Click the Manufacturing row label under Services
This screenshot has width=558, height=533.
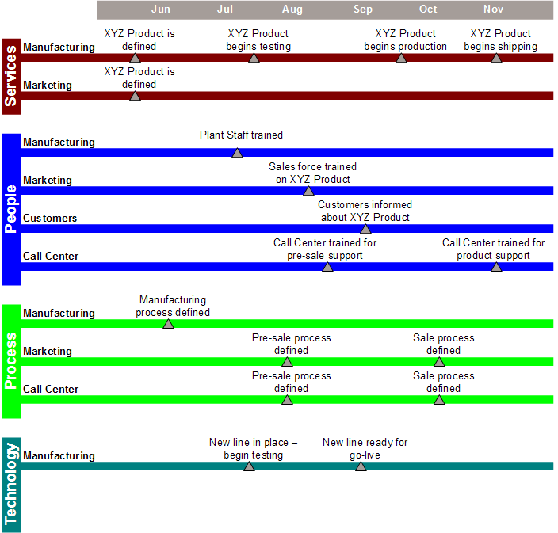(59, 48)
